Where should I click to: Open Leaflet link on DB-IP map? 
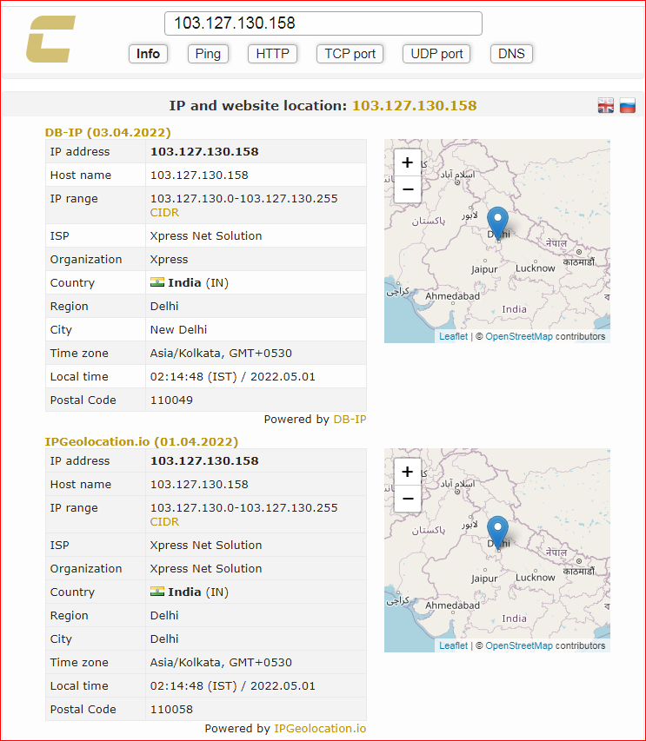(x=453, y=336)
